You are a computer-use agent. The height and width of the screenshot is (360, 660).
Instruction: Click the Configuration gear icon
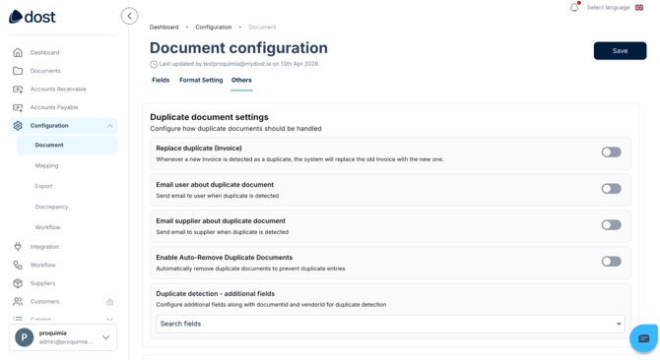pyautogui.click(x=18, y=126)
